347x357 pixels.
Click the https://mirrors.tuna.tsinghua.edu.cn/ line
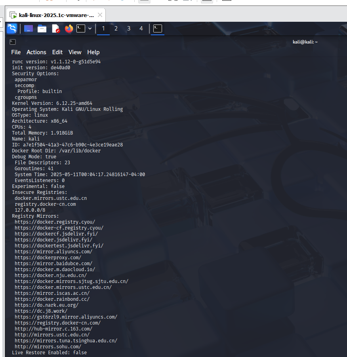tap(66, 341)
